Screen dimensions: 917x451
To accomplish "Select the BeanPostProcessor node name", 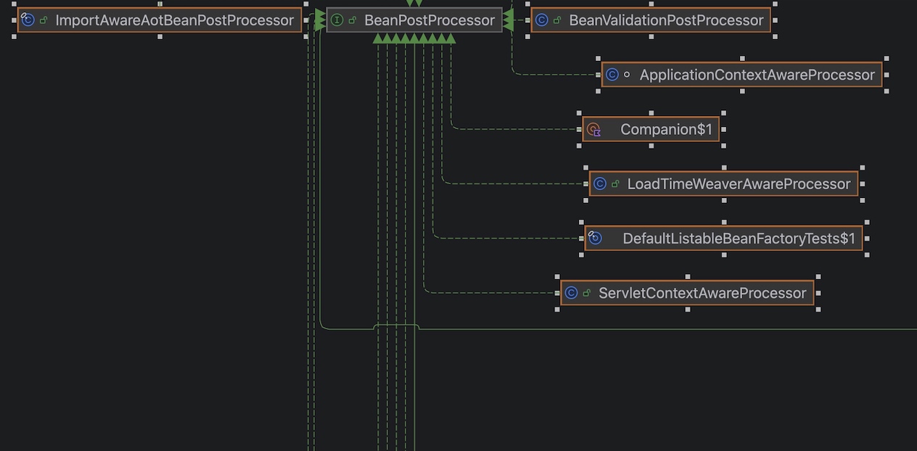I will click(429, 20).
